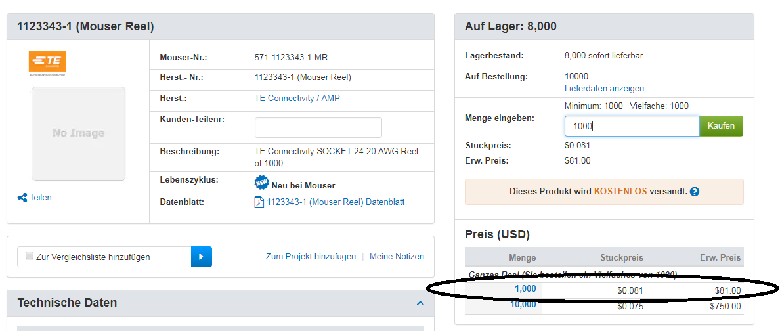Viewport: 780px width, 331px height.
Task: Click 'Zum Projekt hinzufügen' link
Action: coord(311,257)
